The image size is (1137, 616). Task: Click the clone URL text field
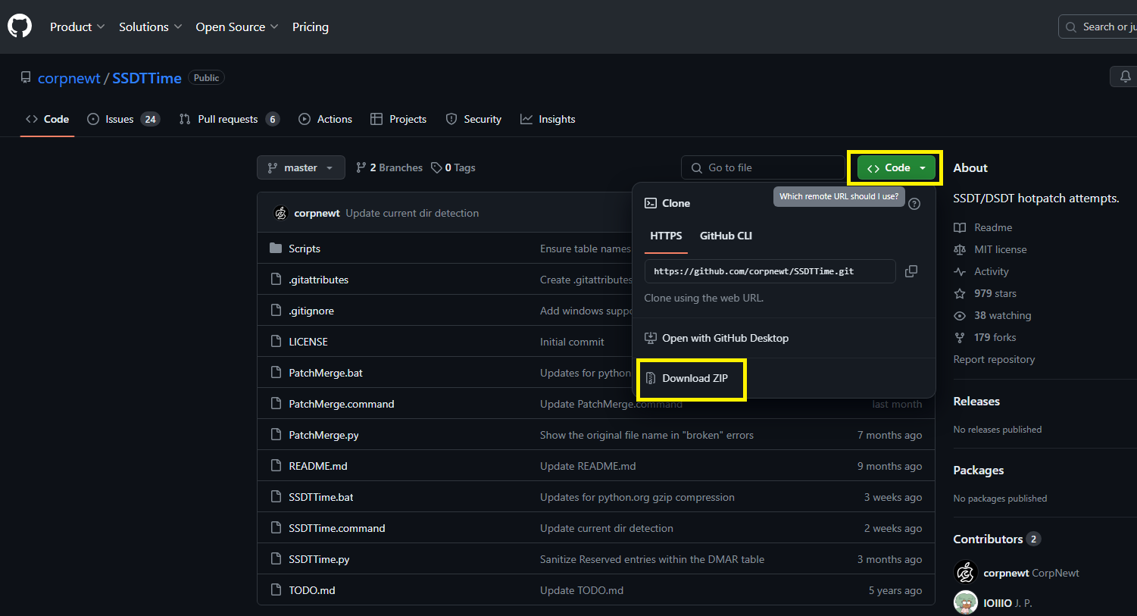770,271
